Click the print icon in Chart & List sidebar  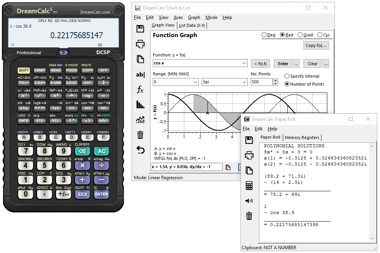[x=140, y=44]
